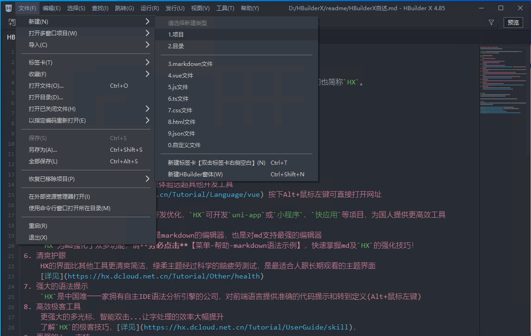
Task: Click 在外部资源管理器打开(I)
Action: click(x=59, y=197)
